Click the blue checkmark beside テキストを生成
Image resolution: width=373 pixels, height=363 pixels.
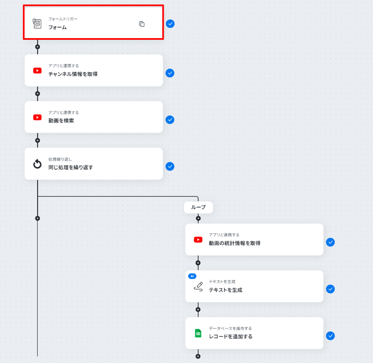pyautogui.click(x=331, y=289)
